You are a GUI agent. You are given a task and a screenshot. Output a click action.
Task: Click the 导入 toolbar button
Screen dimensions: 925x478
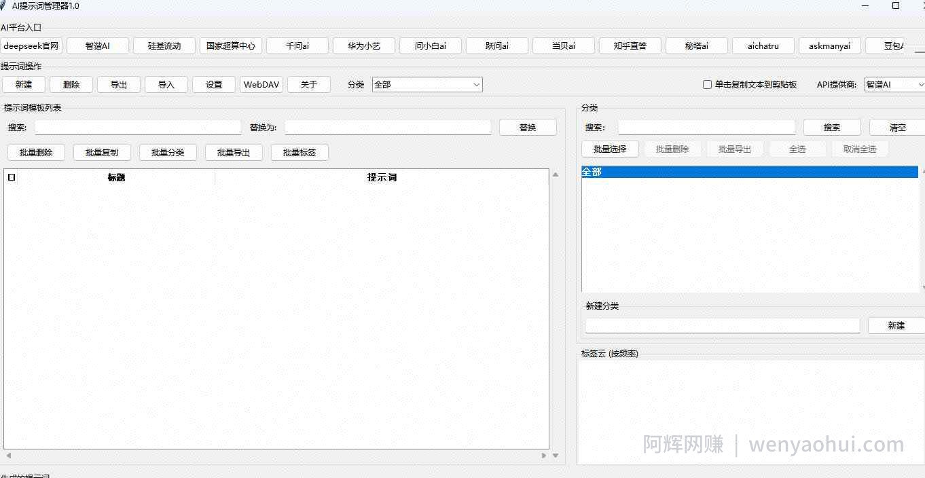(x=166, y=85)
